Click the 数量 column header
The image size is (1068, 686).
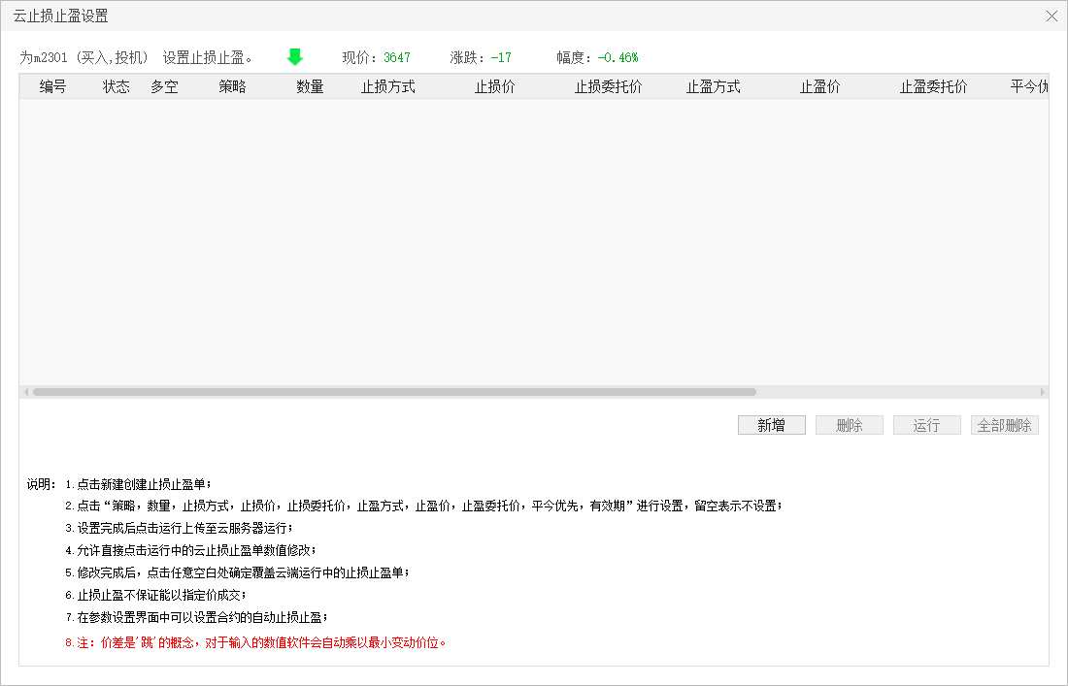(x=310, y=86)
